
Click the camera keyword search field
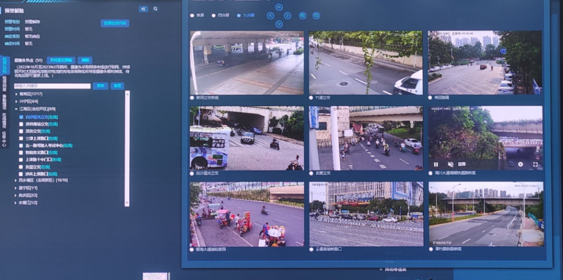click(53, 86)
